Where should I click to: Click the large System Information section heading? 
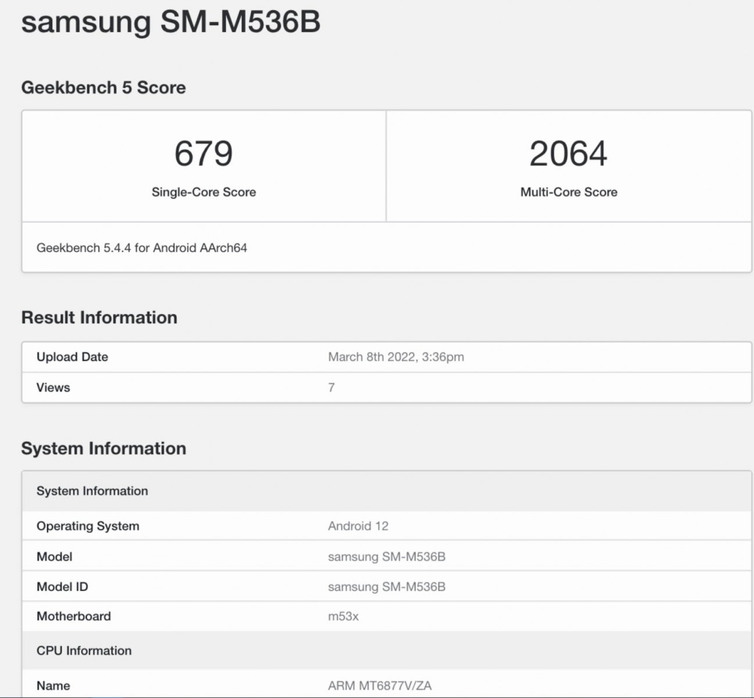pyautogui.click(x=103, y=448)
